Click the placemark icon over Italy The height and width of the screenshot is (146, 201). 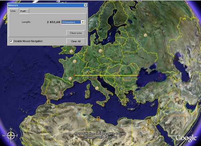tap(97, 88)
